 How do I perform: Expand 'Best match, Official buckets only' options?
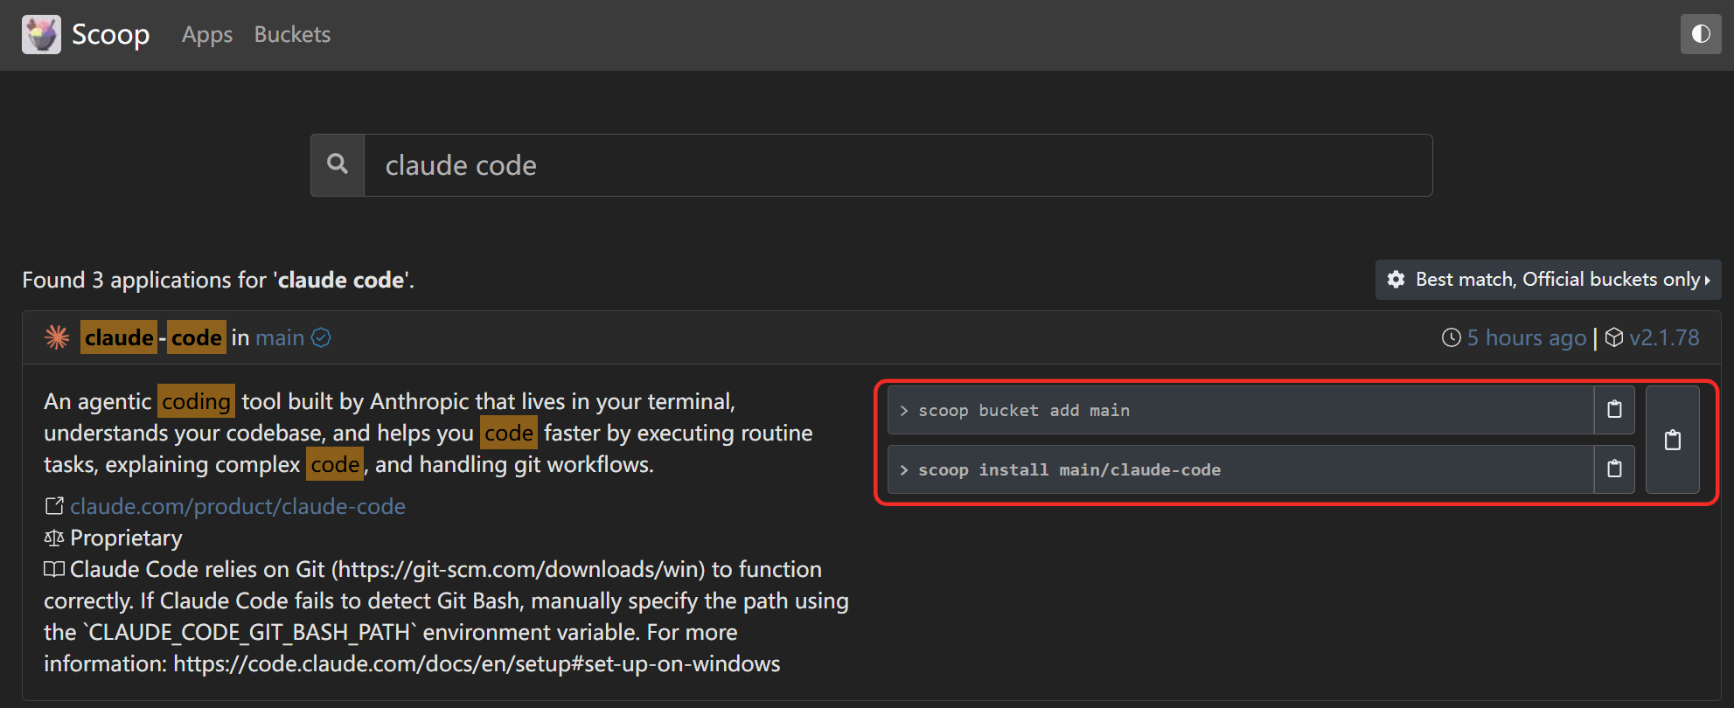click(1549, 279)
